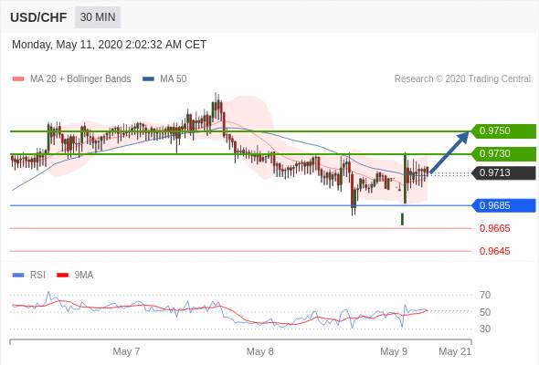
Task: Click the RSI 30 axis label
Action: (x=485, y=328)
